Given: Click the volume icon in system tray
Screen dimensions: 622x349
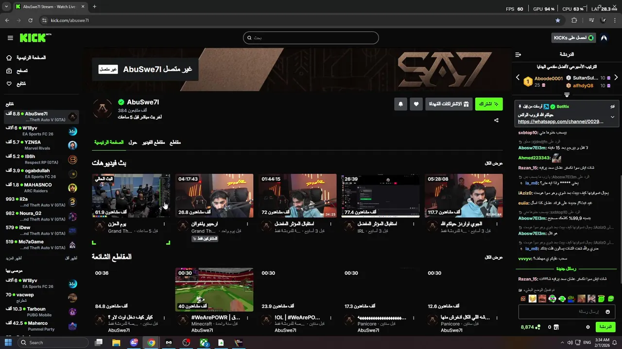Looking at the screenshot, I should pos(570,343).
